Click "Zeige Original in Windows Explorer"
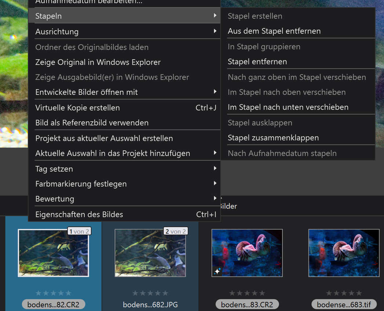Image resolution: width=384 pixels, height=311 pixels. [98, 62]
